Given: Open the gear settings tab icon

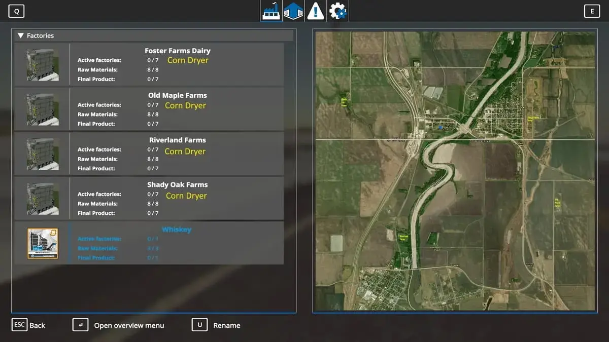Looking at the screenshot, I should pos(337,11).
